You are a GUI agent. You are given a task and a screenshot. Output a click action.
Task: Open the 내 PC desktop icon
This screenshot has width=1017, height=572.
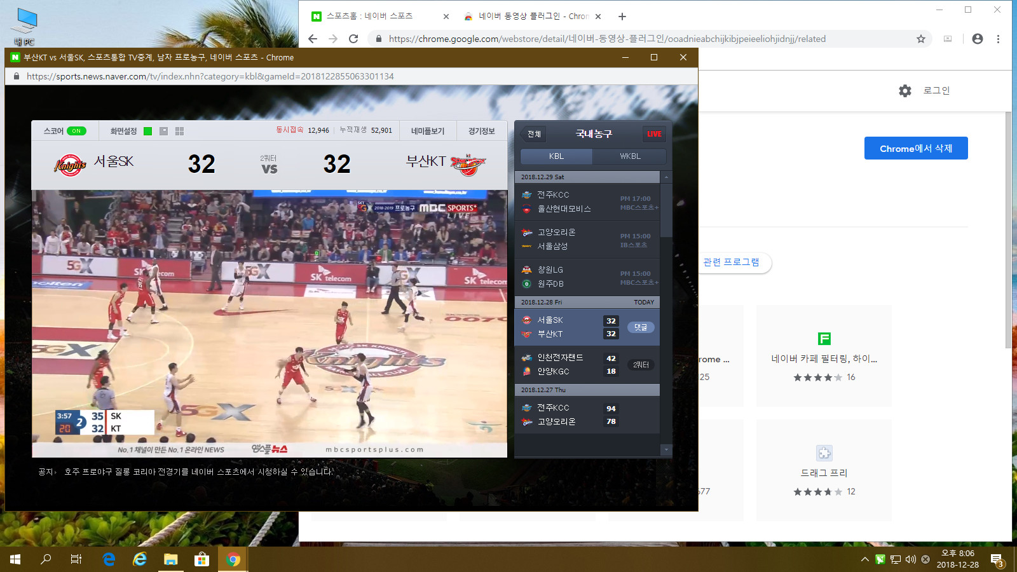tap(25, 25)
